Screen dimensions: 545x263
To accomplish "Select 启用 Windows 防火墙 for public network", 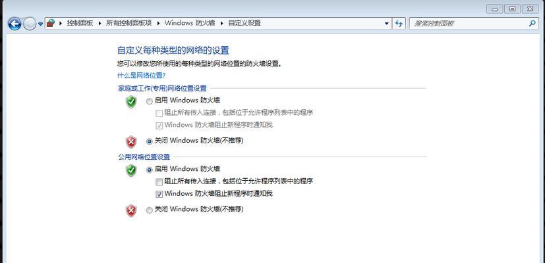I will tap(149, 170).
